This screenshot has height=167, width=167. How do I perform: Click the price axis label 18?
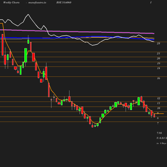[x=159, y=68]
